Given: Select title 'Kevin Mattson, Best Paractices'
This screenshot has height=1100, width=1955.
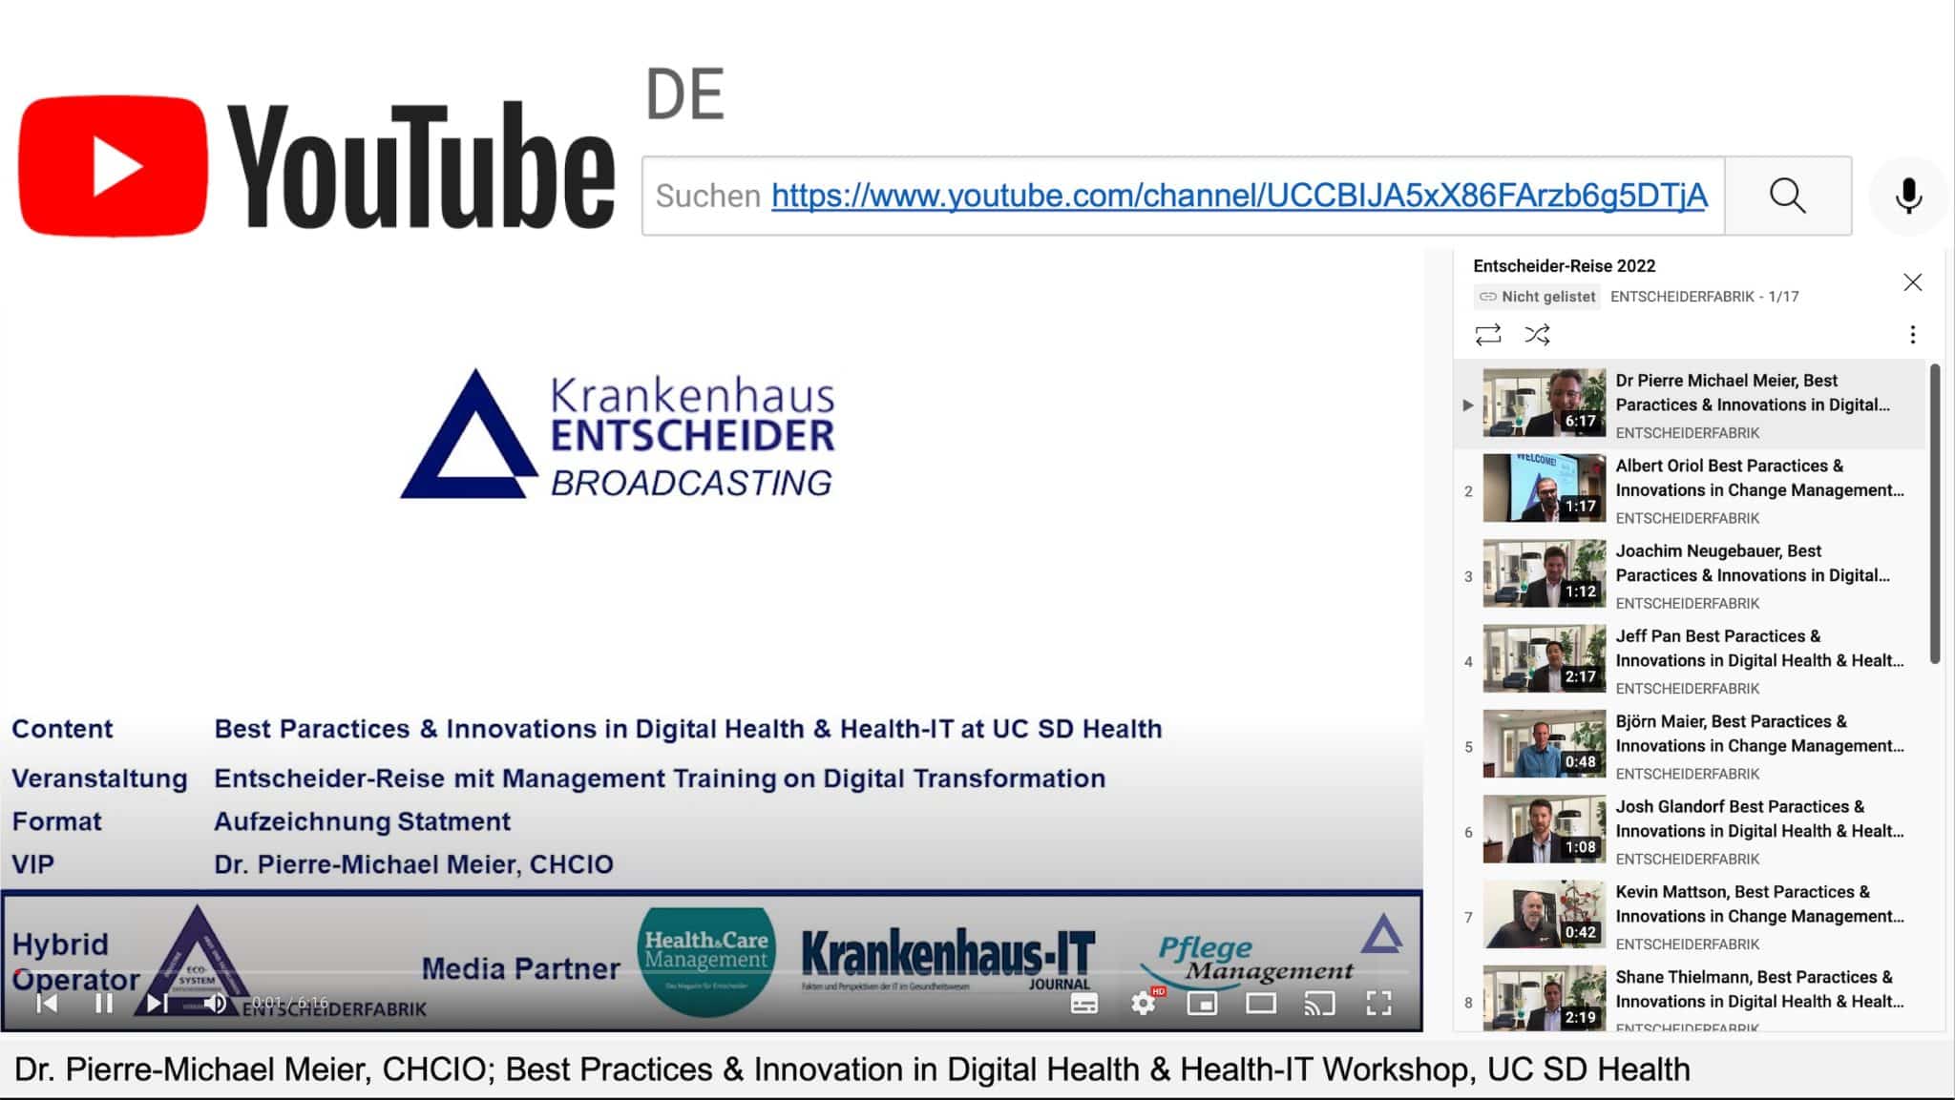Looking at the screenshot, I should (x=1759, y=903).
